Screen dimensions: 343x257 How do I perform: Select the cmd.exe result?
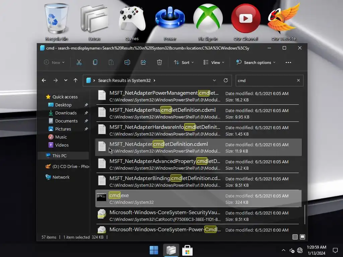pyautogui.click(x=198, y=198)
